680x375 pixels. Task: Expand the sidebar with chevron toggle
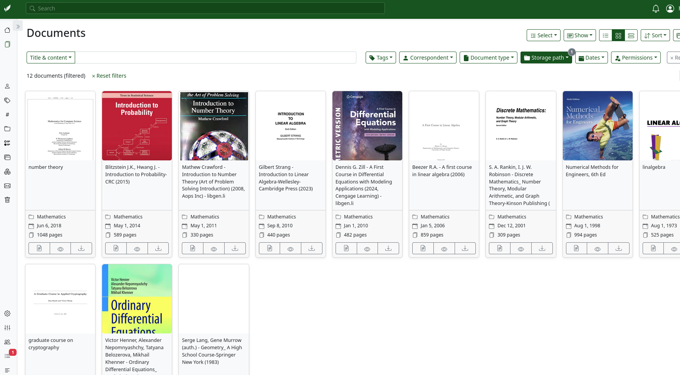click(x=18, y=27)
